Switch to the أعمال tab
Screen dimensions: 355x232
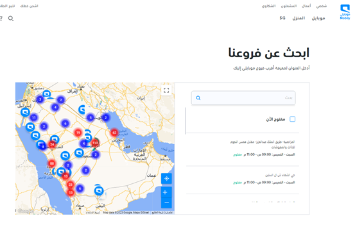(306, 6)
